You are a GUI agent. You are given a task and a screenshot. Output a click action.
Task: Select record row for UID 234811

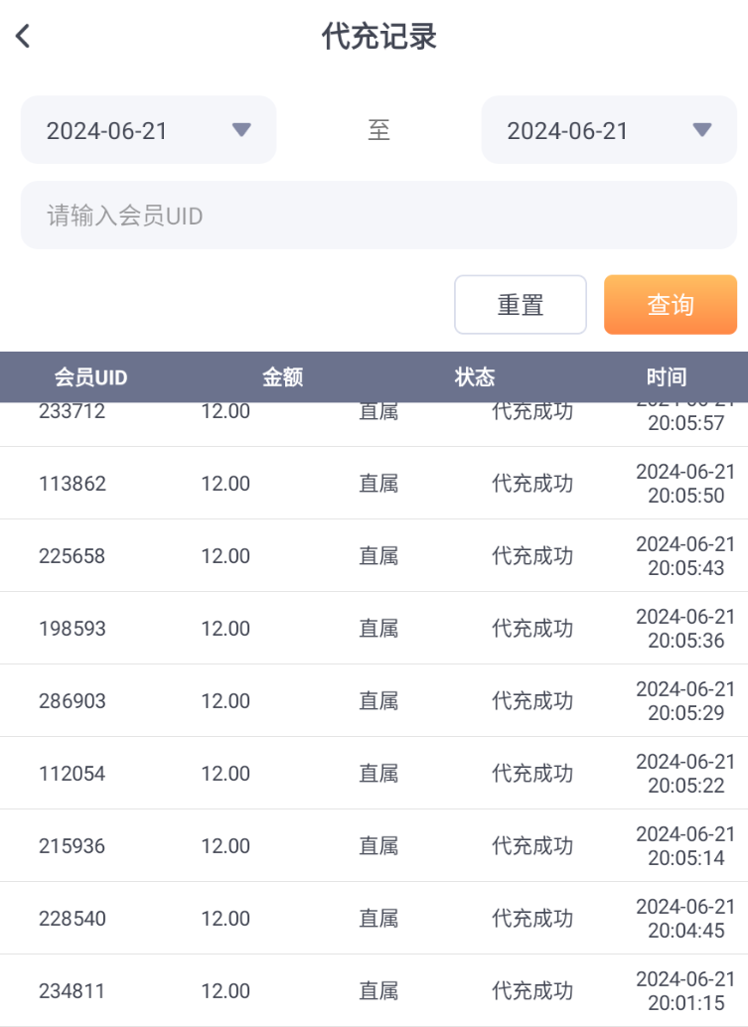[x=374, y=991]
